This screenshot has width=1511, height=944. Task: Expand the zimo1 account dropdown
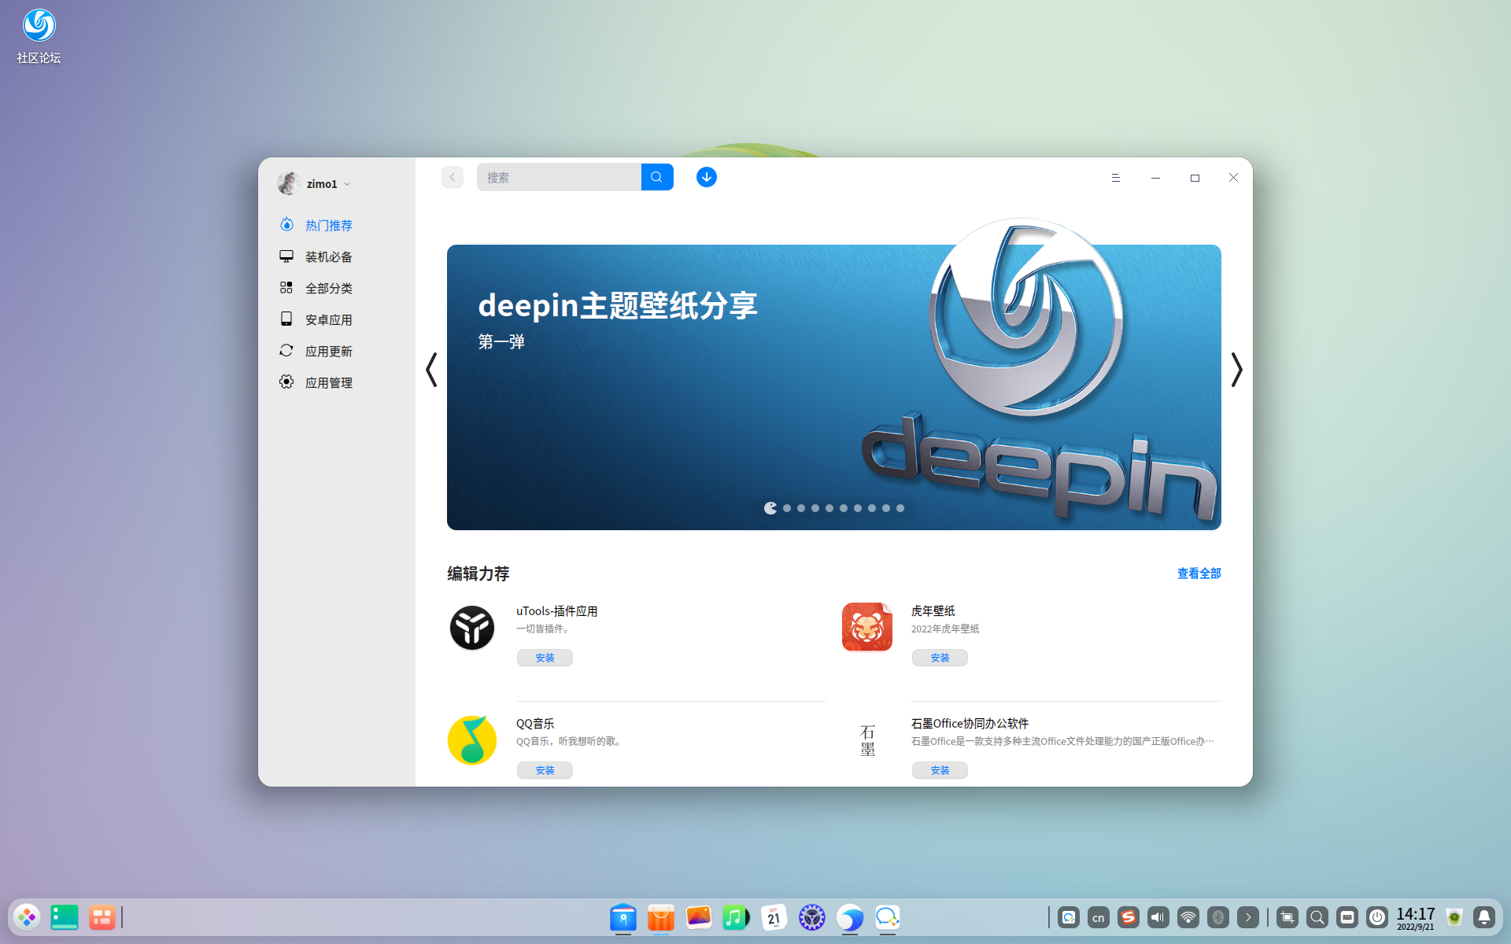[x=347, y=184]
